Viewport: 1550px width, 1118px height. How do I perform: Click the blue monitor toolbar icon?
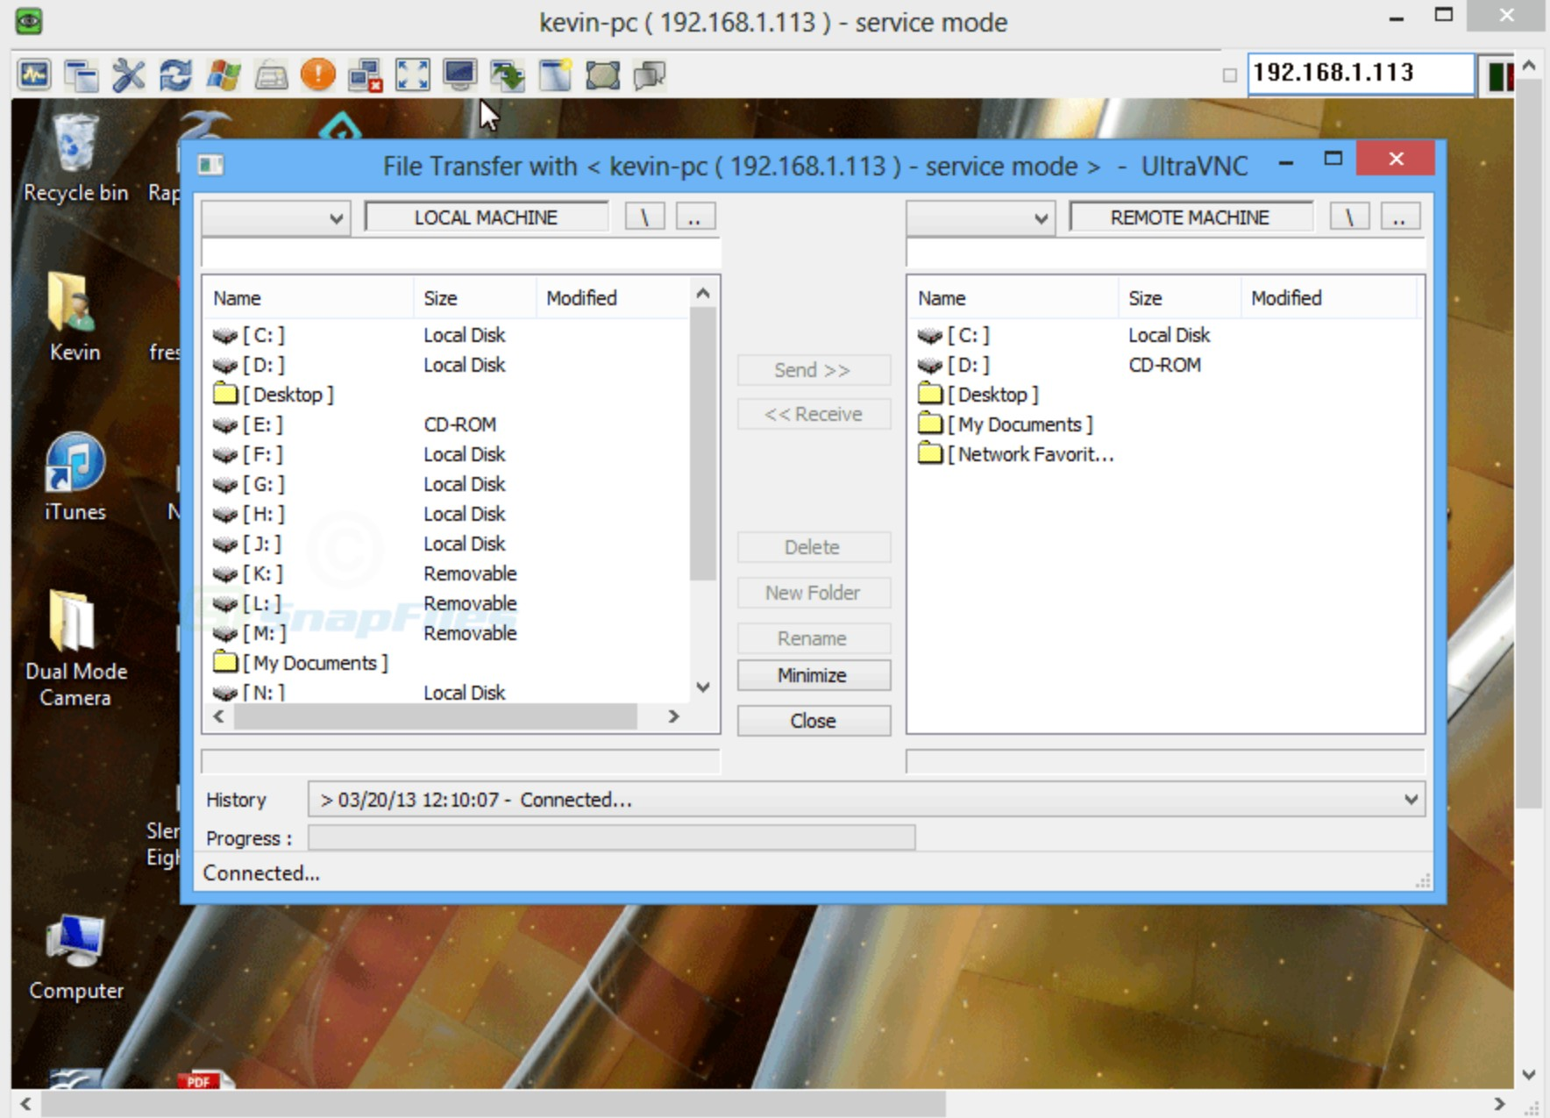(460, 75)
